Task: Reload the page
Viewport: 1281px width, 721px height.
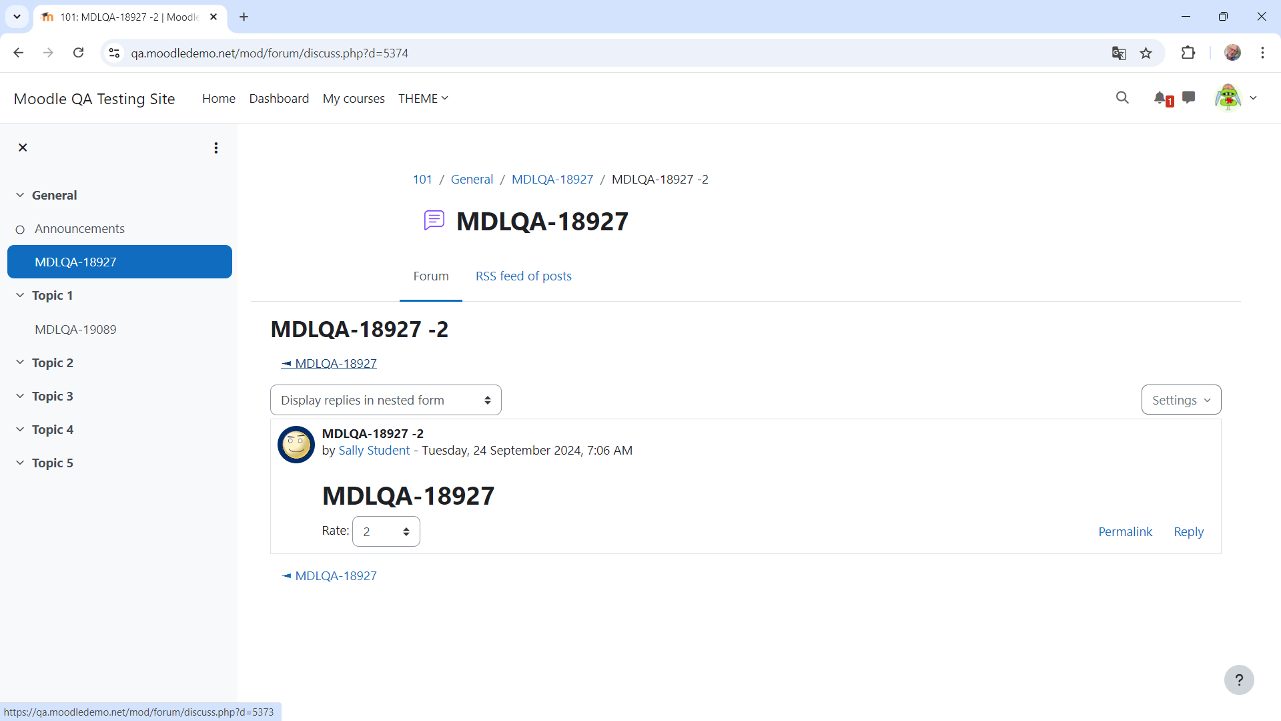Action: 78,53
